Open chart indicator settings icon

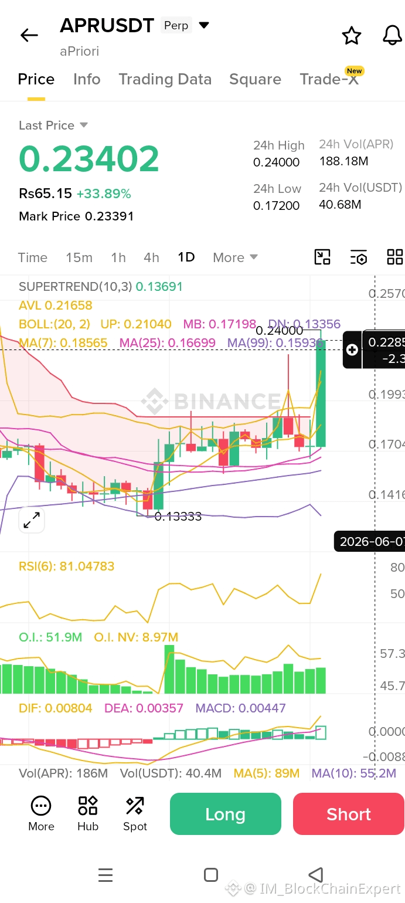pos(358,257)
